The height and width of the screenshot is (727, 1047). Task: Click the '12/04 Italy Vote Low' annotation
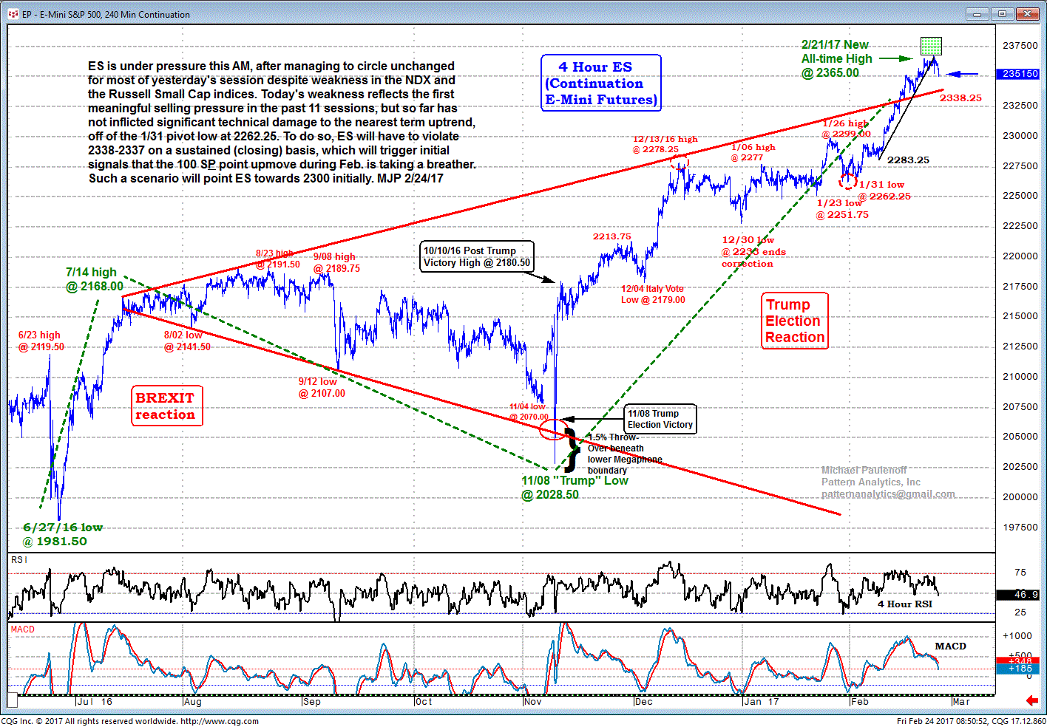tap(653, 294)
